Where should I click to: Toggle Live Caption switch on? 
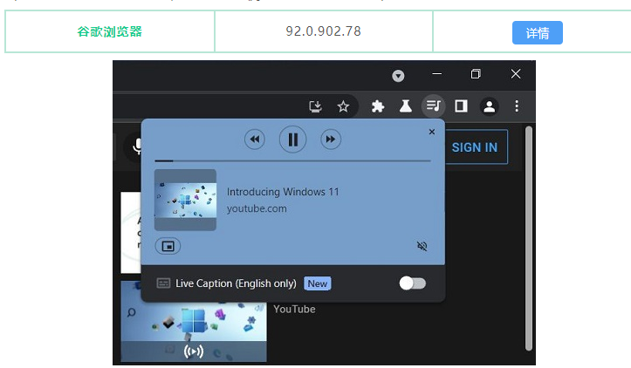point(412,283)
